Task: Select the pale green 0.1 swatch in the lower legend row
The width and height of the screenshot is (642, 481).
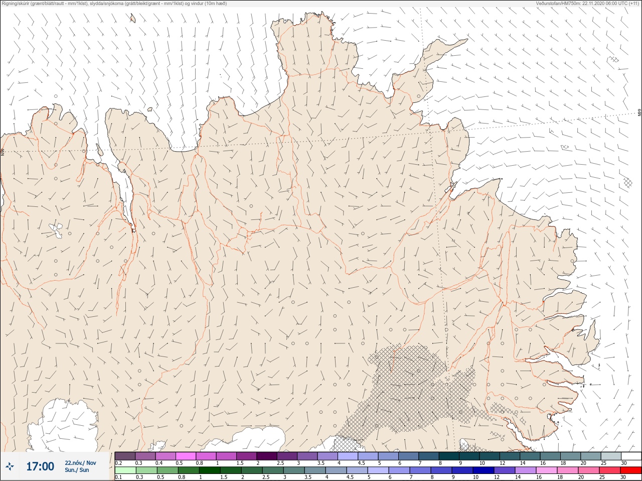Action: (125, 470)
